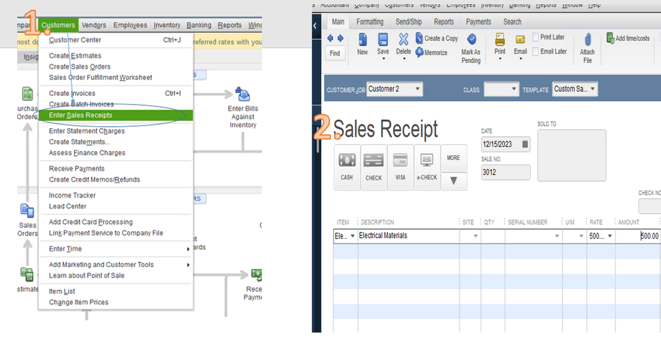Click the Enter Bills Against Inventory icon
661x343 pixels.
[x=242, y=95]
